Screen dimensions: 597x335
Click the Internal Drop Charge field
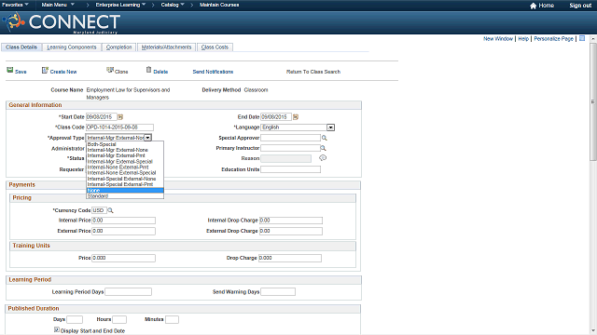click(291, 221)
